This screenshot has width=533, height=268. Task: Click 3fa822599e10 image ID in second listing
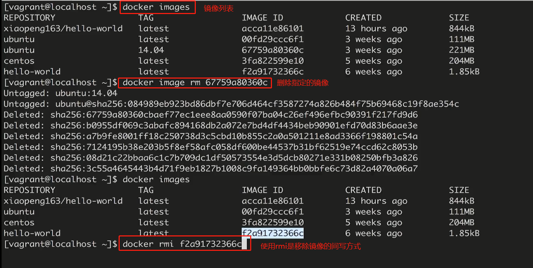pyautogui.click(x=273, y=222)
